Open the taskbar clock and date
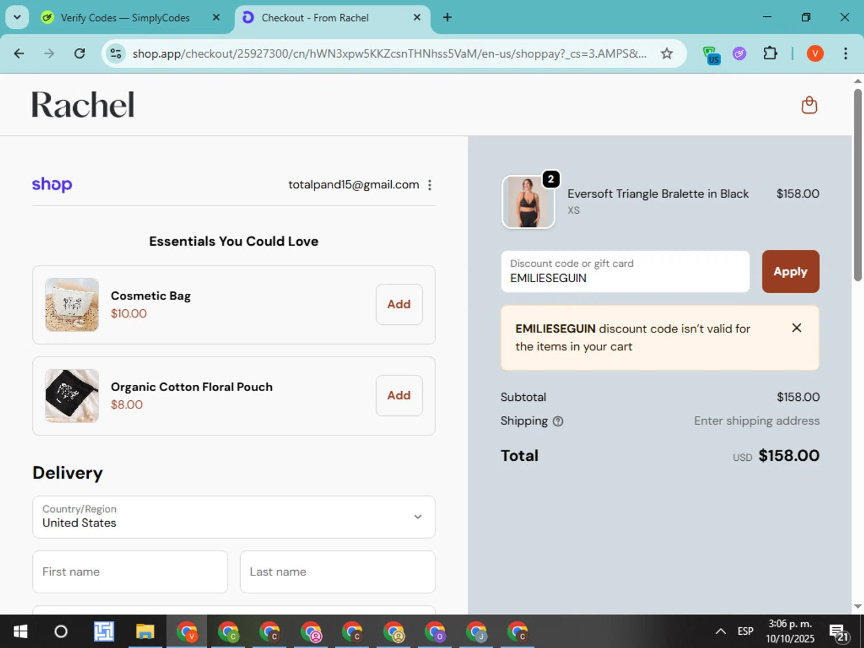Image resolution: width=864 pixels, height=648 pixels. [x=790, y=631]
